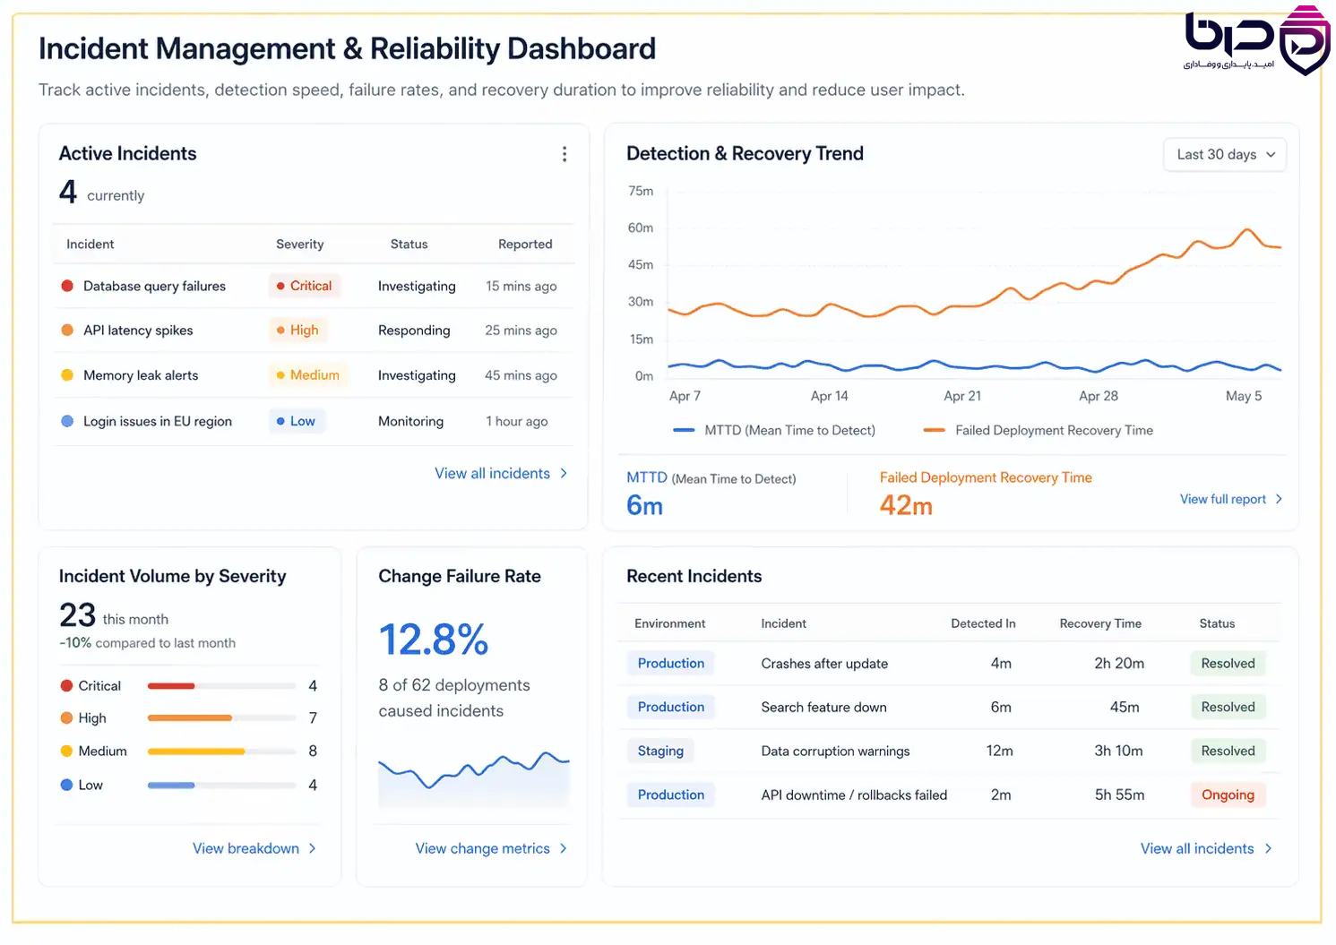This screenshot has width=1336, height=945.
Task: Click the 42m recovery time value
Action: pos(906,505)
